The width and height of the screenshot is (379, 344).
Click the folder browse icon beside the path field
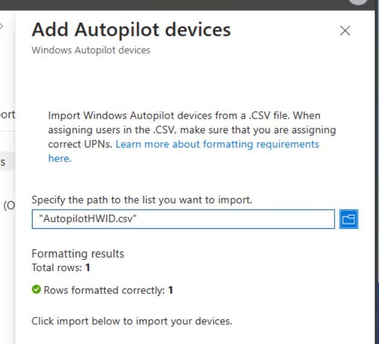pyautogui.click(x=348, y=219)
